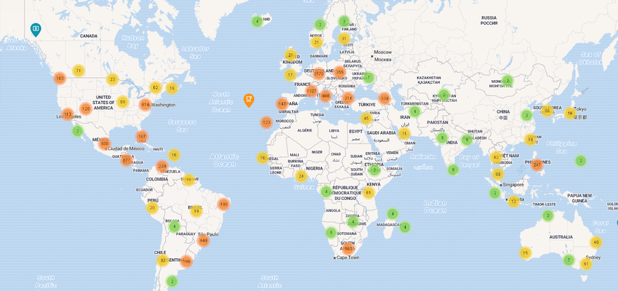Expand the 31 cluster near Finland

pos(344,39)
